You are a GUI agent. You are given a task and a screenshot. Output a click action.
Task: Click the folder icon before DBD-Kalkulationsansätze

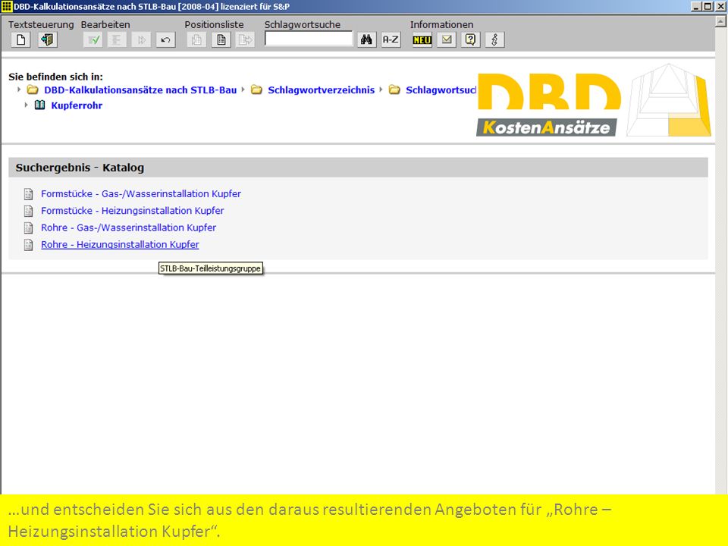pos(33,89)
